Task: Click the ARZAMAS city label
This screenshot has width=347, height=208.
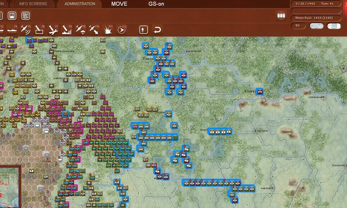Action: (262, 131)
